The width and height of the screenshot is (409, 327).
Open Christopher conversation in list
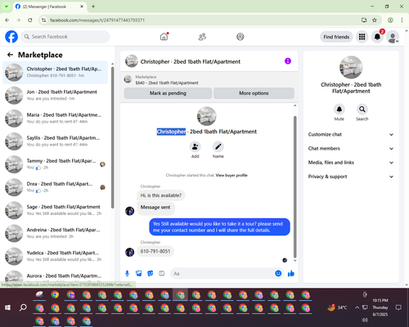[x=55, y=72]
